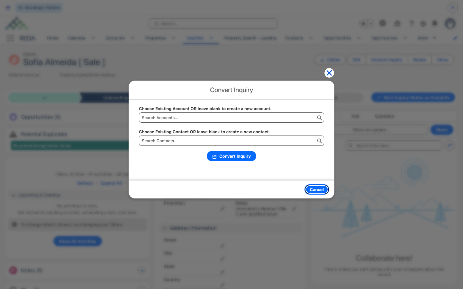The image size is (463, 289).
Task: Click the pencil icon to edit navigation bar
Action: coord(455,38)
